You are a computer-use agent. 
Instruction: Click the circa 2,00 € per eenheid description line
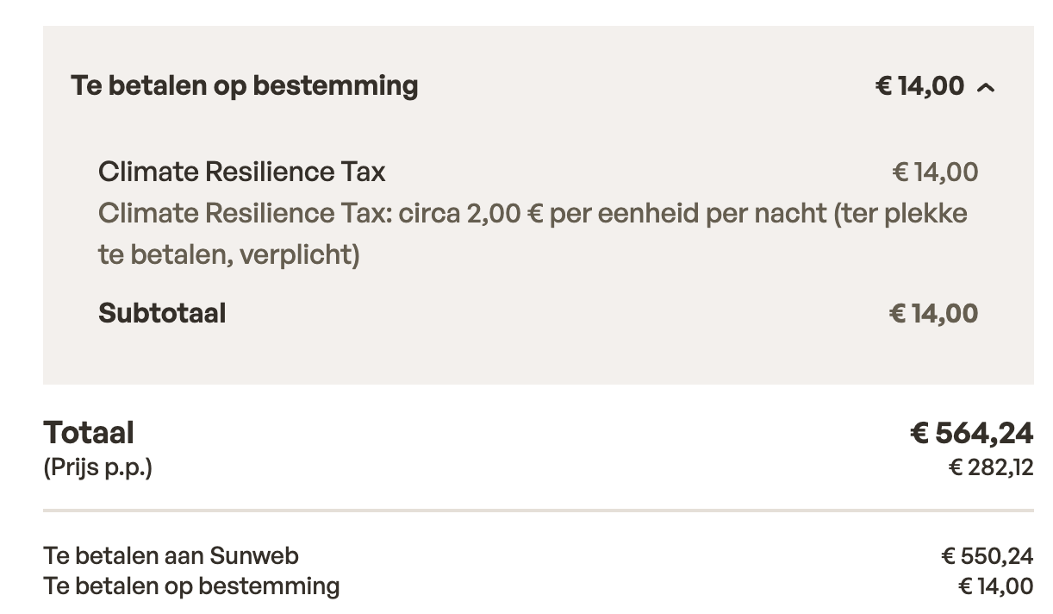[x=533, y=213]
